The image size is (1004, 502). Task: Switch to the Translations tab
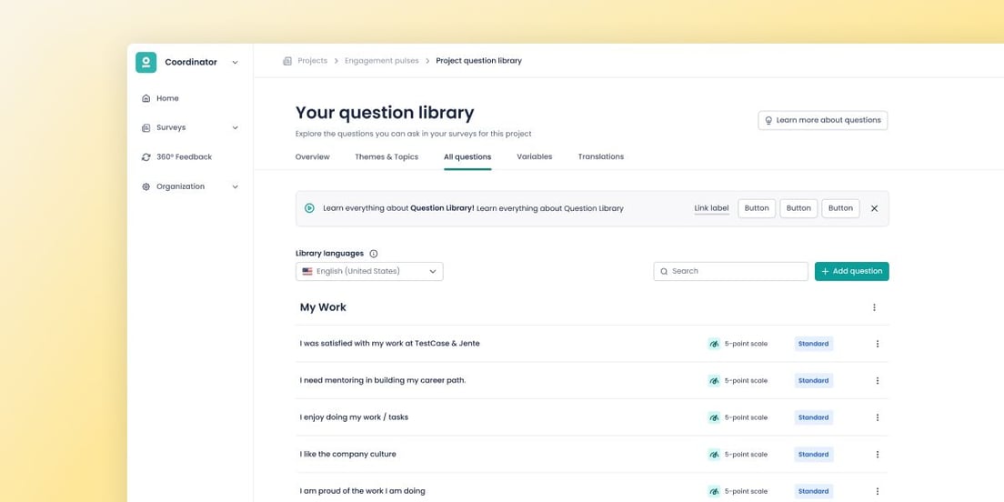pyautogui.click(x=600, y=156)
